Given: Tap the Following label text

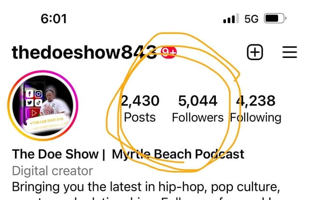Looking at the screenshot, I should (255, 118).
